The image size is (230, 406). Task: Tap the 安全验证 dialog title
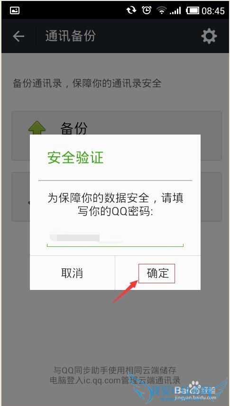pyautogui.click(x=75, y=157)
